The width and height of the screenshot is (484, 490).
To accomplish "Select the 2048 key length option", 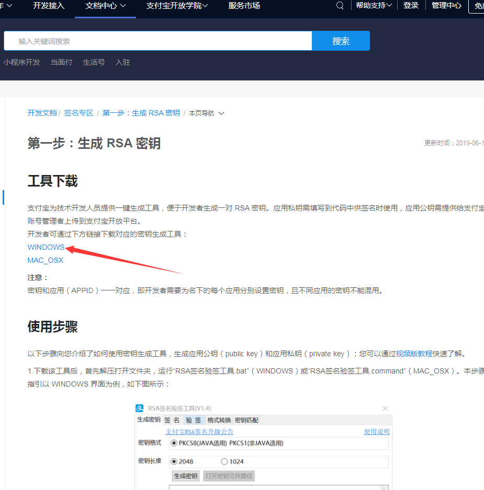I will [x=174, y=461].
